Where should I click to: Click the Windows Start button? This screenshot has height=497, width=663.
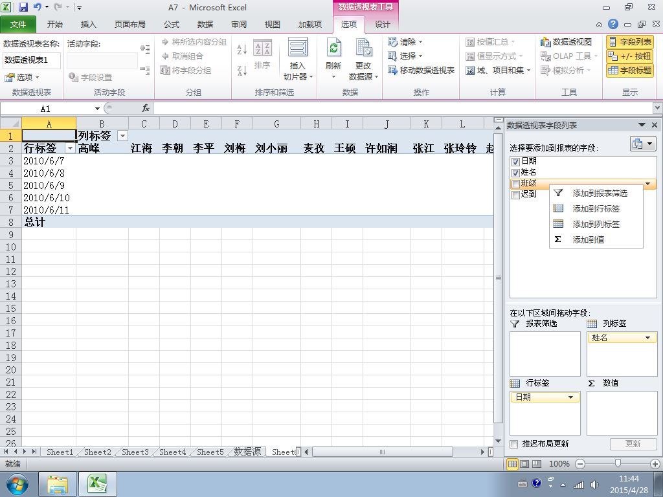pyautogui.click(x=17, y=484)
